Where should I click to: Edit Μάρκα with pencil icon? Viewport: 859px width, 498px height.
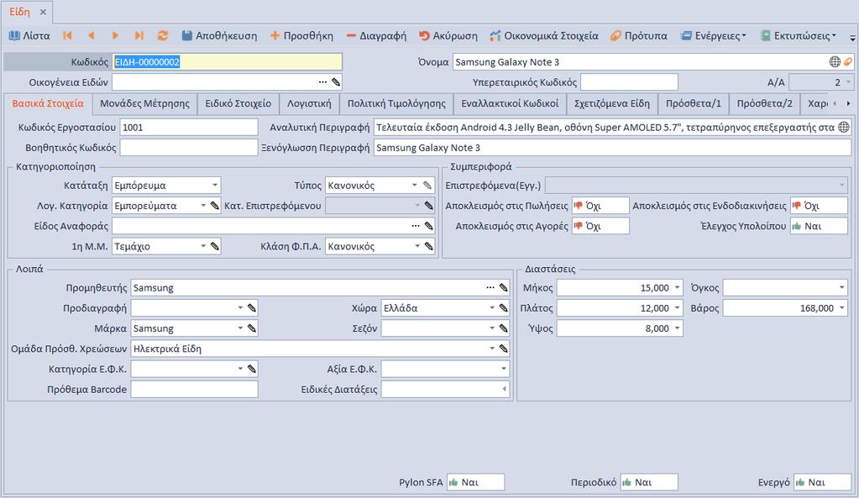coord(251,328)
